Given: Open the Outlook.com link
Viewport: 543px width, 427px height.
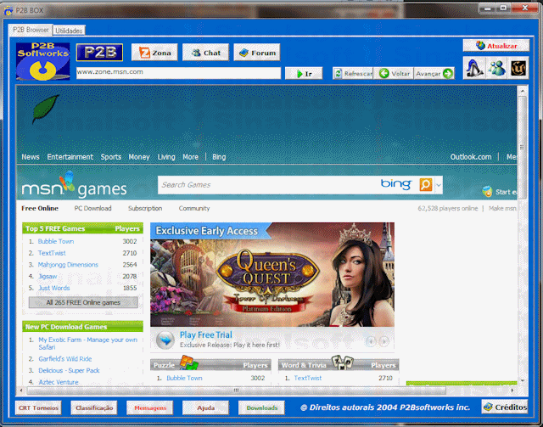Looking at the screenshot, I should coord(471,157).
